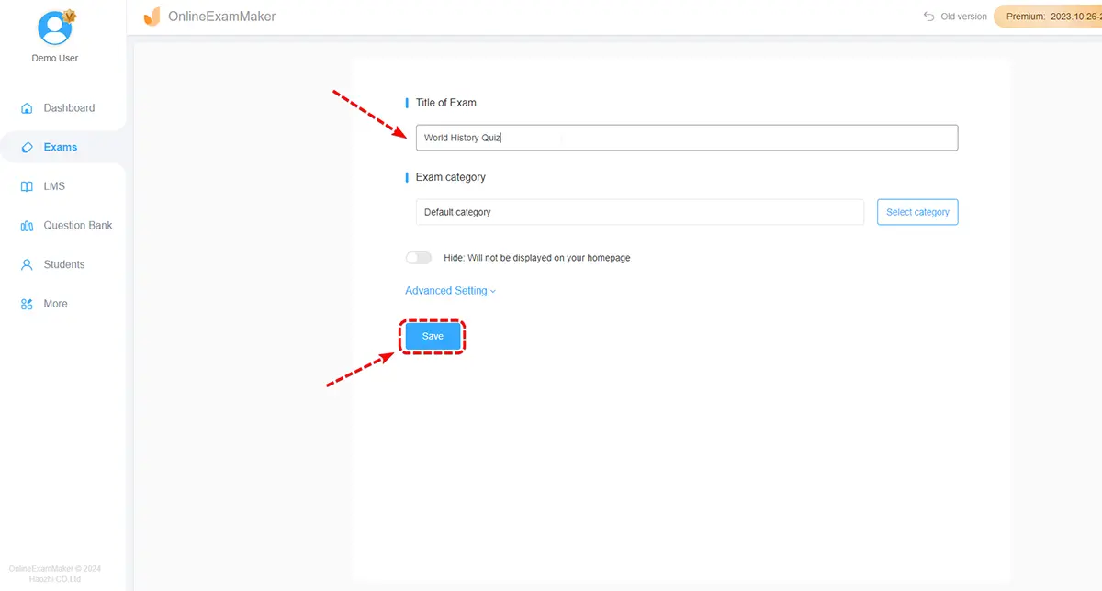Viewport: 1102px width, 591px height.
Task: Click the Demo User avatar picture
Action: pyautogui.click(x=55, y=28)
